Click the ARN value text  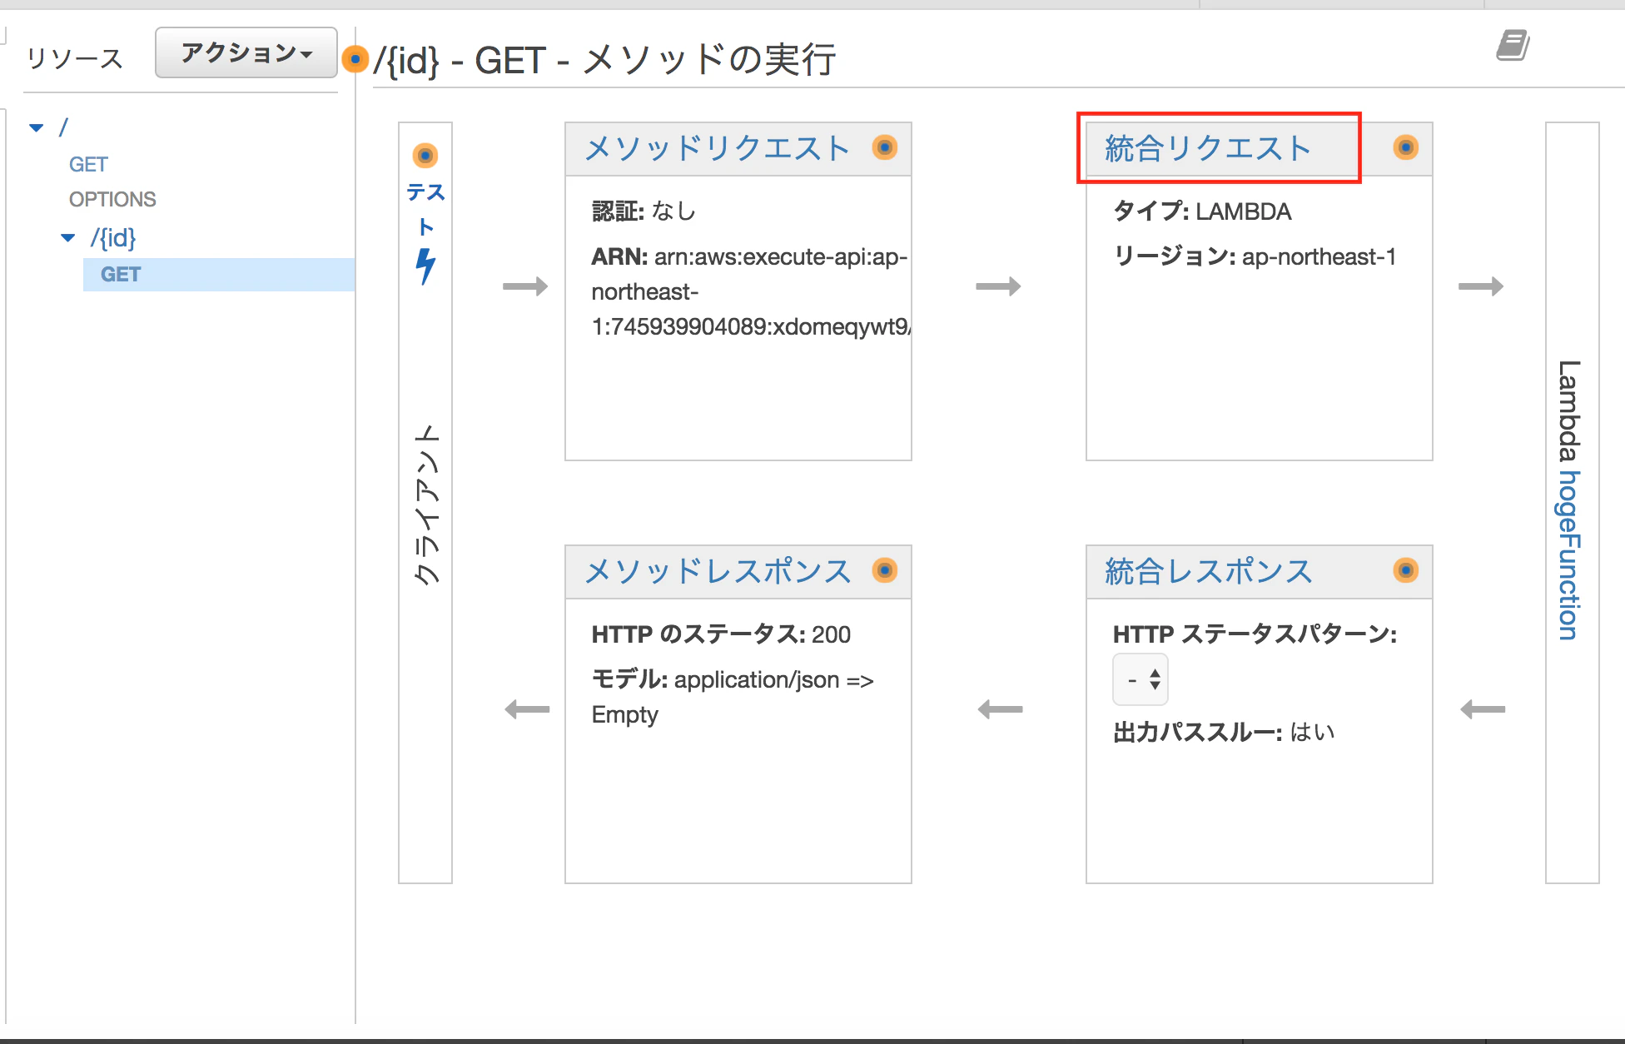coord(749,291)
